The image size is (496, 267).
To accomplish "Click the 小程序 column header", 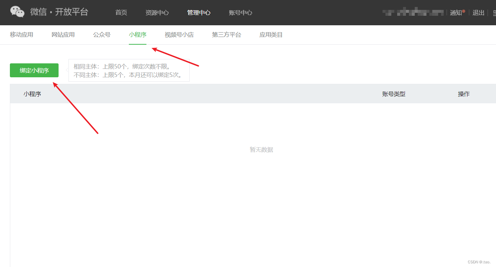I will 32,94.
